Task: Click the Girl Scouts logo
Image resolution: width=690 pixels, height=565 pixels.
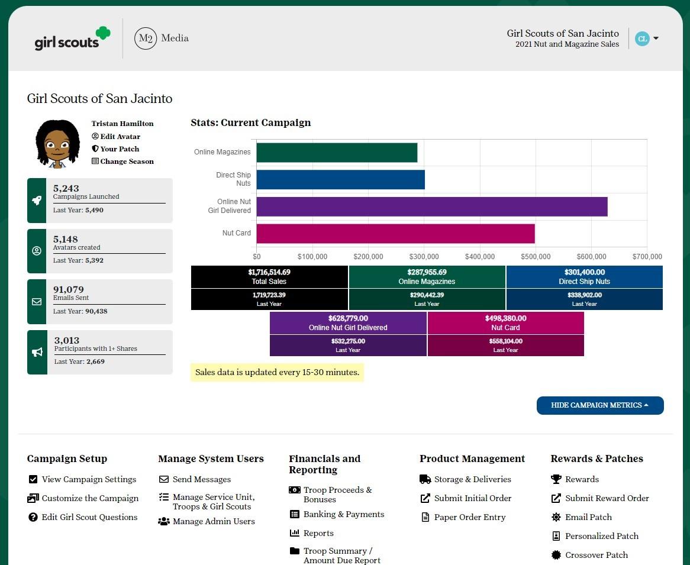Action: (x=72, y=38)
